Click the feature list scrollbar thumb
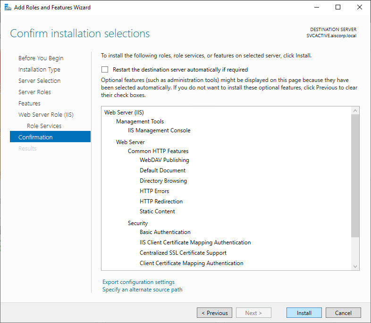Viewport: 371px width, 323px height. [355, 174]
